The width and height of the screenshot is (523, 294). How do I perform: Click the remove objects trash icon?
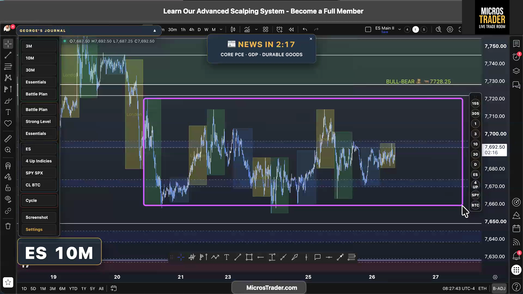(x=8, y=226)
